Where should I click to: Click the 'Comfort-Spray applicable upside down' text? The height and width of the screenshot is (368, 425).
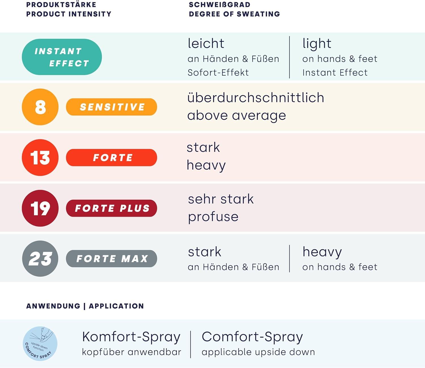point(258,344)
